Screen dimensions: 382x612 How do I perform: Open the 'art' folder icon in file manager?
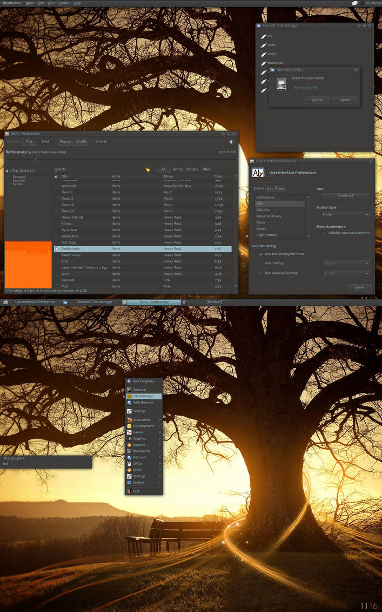click(264, 36)
